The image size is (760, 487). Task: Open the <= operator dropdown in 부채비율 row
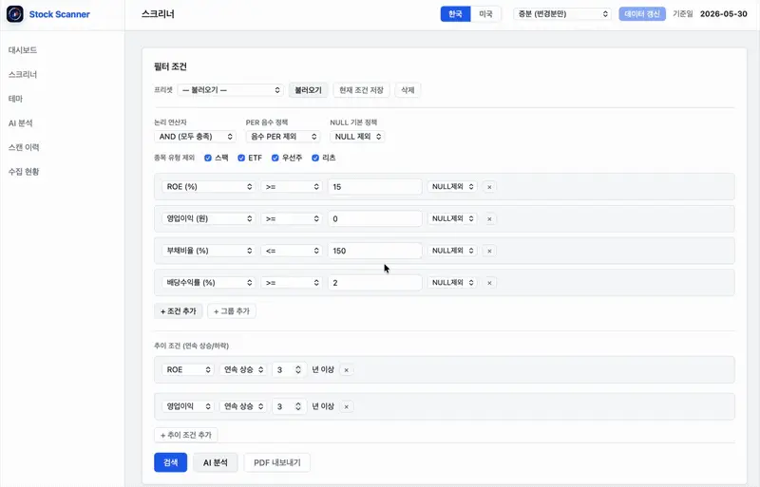(x=292, y=251)
